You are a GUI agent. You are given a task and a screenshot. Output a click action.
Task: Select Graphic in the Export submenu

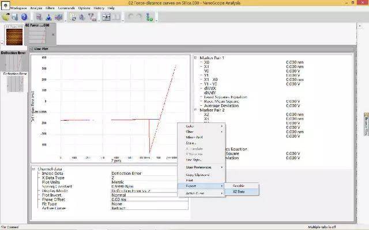[x=238, y=185]
